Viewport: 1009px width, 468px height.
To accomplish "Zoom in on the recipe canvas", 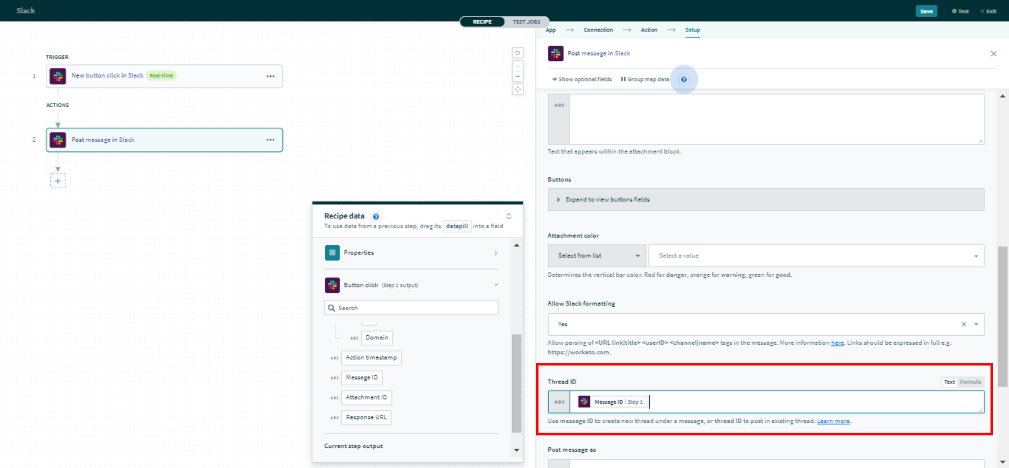I will (518, 65).
